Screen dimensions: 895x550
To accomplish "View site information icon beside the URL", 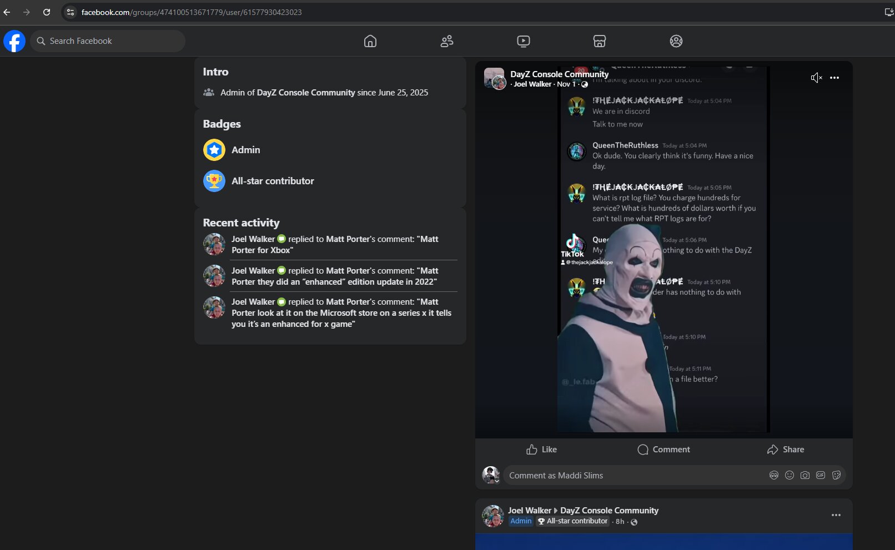I will pos(70,12).
